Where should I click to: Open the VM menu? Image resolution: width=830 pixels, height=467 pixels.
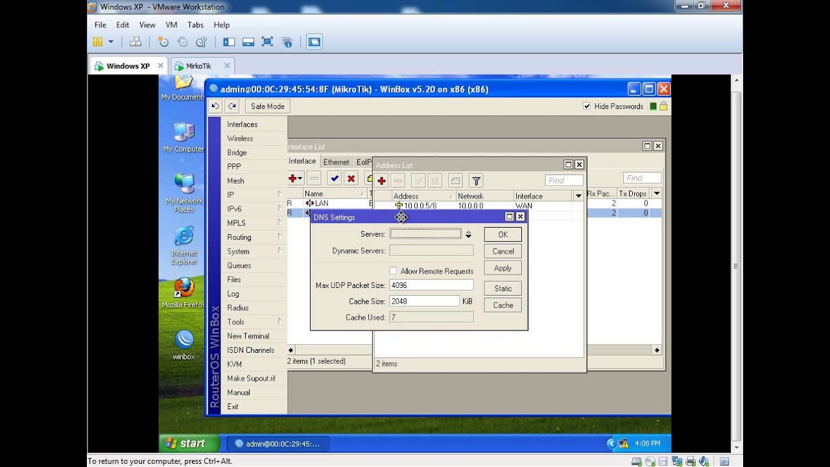point(171,25)
